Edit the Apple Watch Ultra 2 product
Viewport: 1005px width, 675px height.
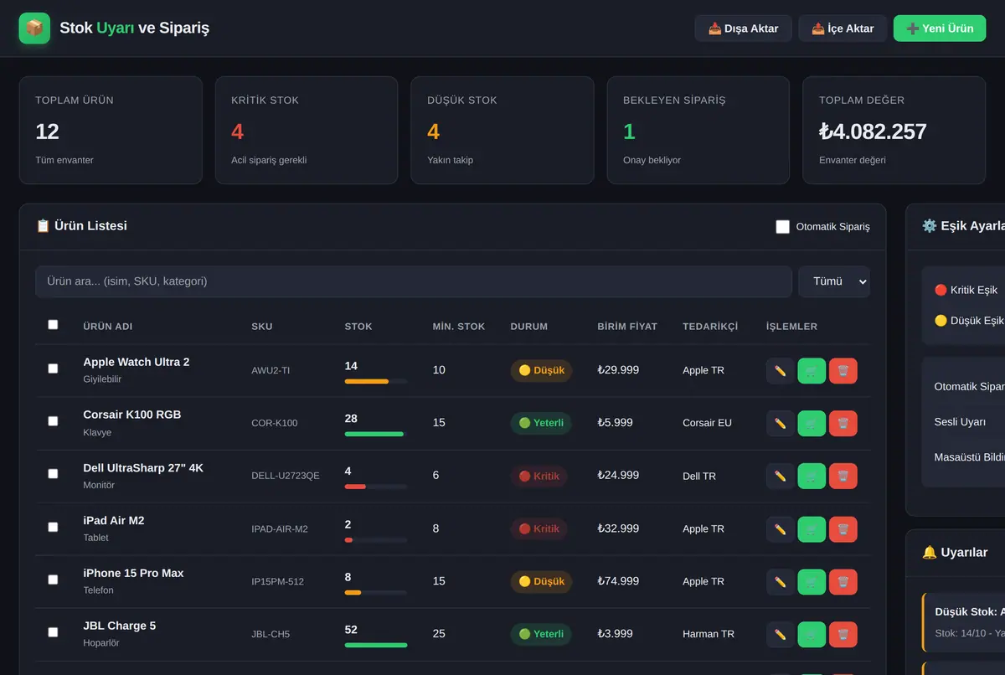click(x=781, y=370)
